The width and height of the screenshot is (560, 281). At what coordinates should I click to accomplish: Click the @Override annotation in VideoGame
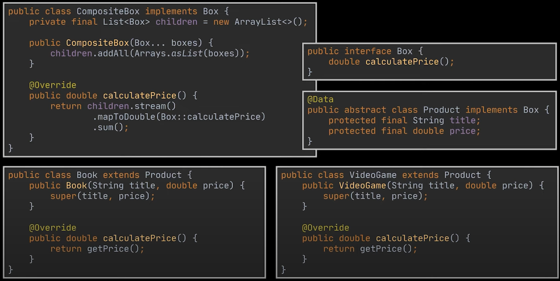[x=325, y=228]
